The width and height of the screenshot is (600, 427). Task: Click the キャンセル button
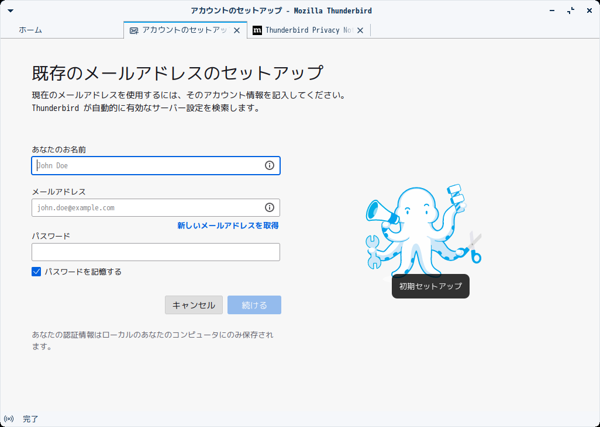click(x=194, y=305)
